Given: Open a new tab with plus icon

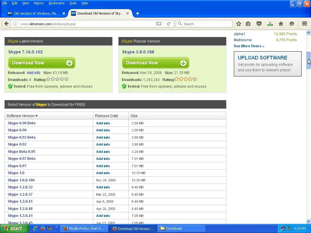Looking at the screenshot, I should [138, 13].
